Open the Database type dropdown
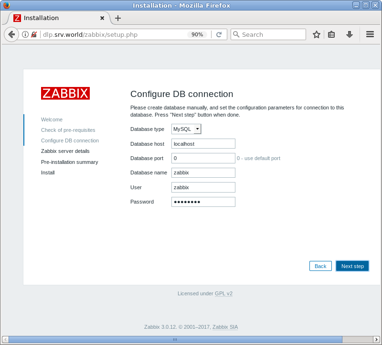The width and height of the screenshot is (382, 345). pyautogui.click(x=186, y=129)
